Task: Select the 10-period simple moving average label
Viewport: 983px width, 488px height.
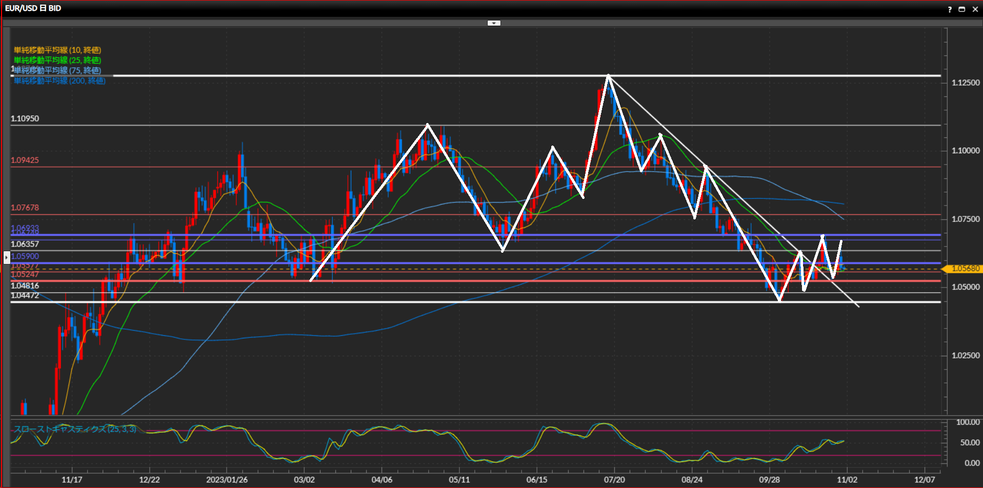Action: pyautogui.click(x=57, y=50)
